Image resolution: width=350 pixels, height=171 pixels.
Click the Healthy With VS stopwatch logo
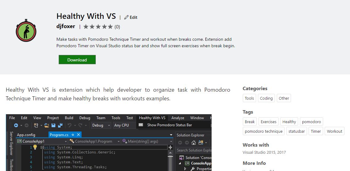point(26,30)
